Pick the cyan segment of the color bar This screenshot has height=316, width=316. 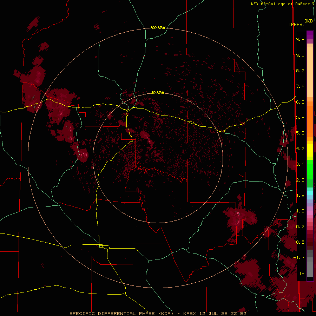310,193
